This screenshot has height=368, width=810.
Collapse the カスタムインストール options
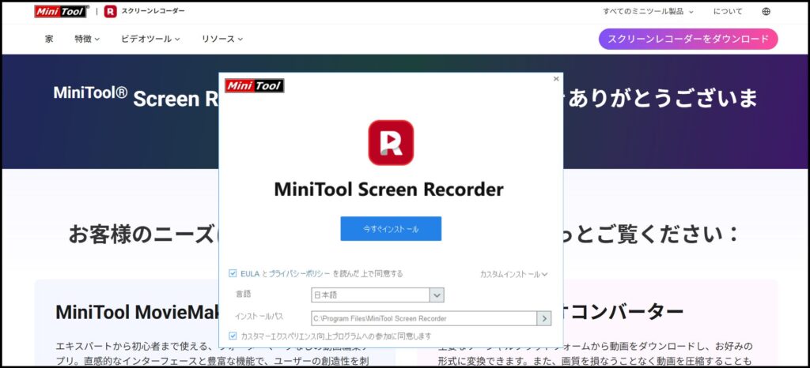(x=513, y=274)
